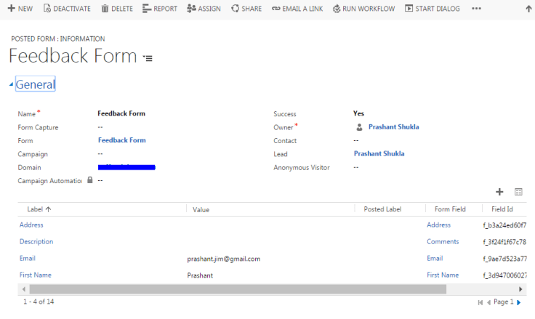
Task: Assign the record using Assign icon
Action: pyautogui.click(x=204, y=9)
